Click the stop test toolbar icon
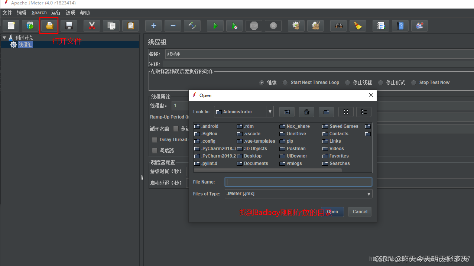 point(254,26)
